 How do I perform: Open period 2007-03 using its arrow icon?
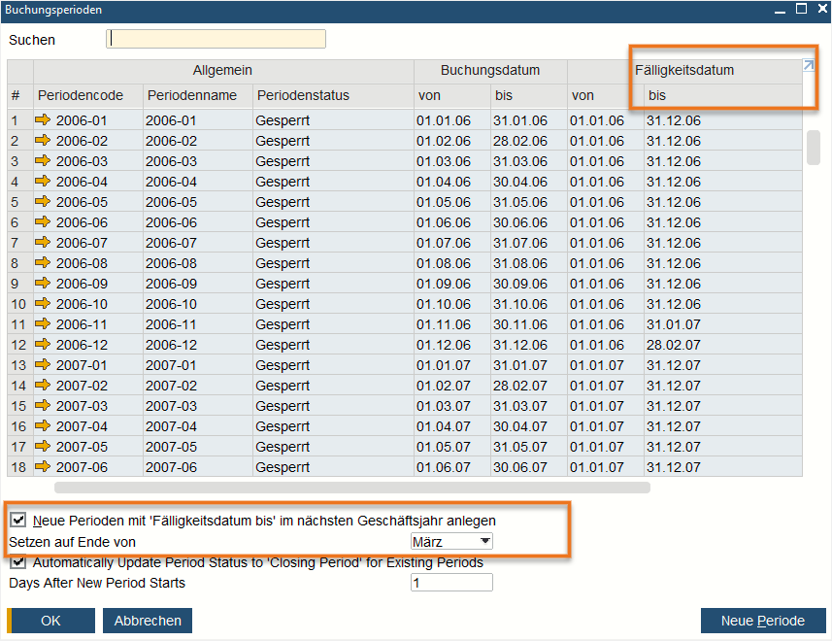(45, 406)
